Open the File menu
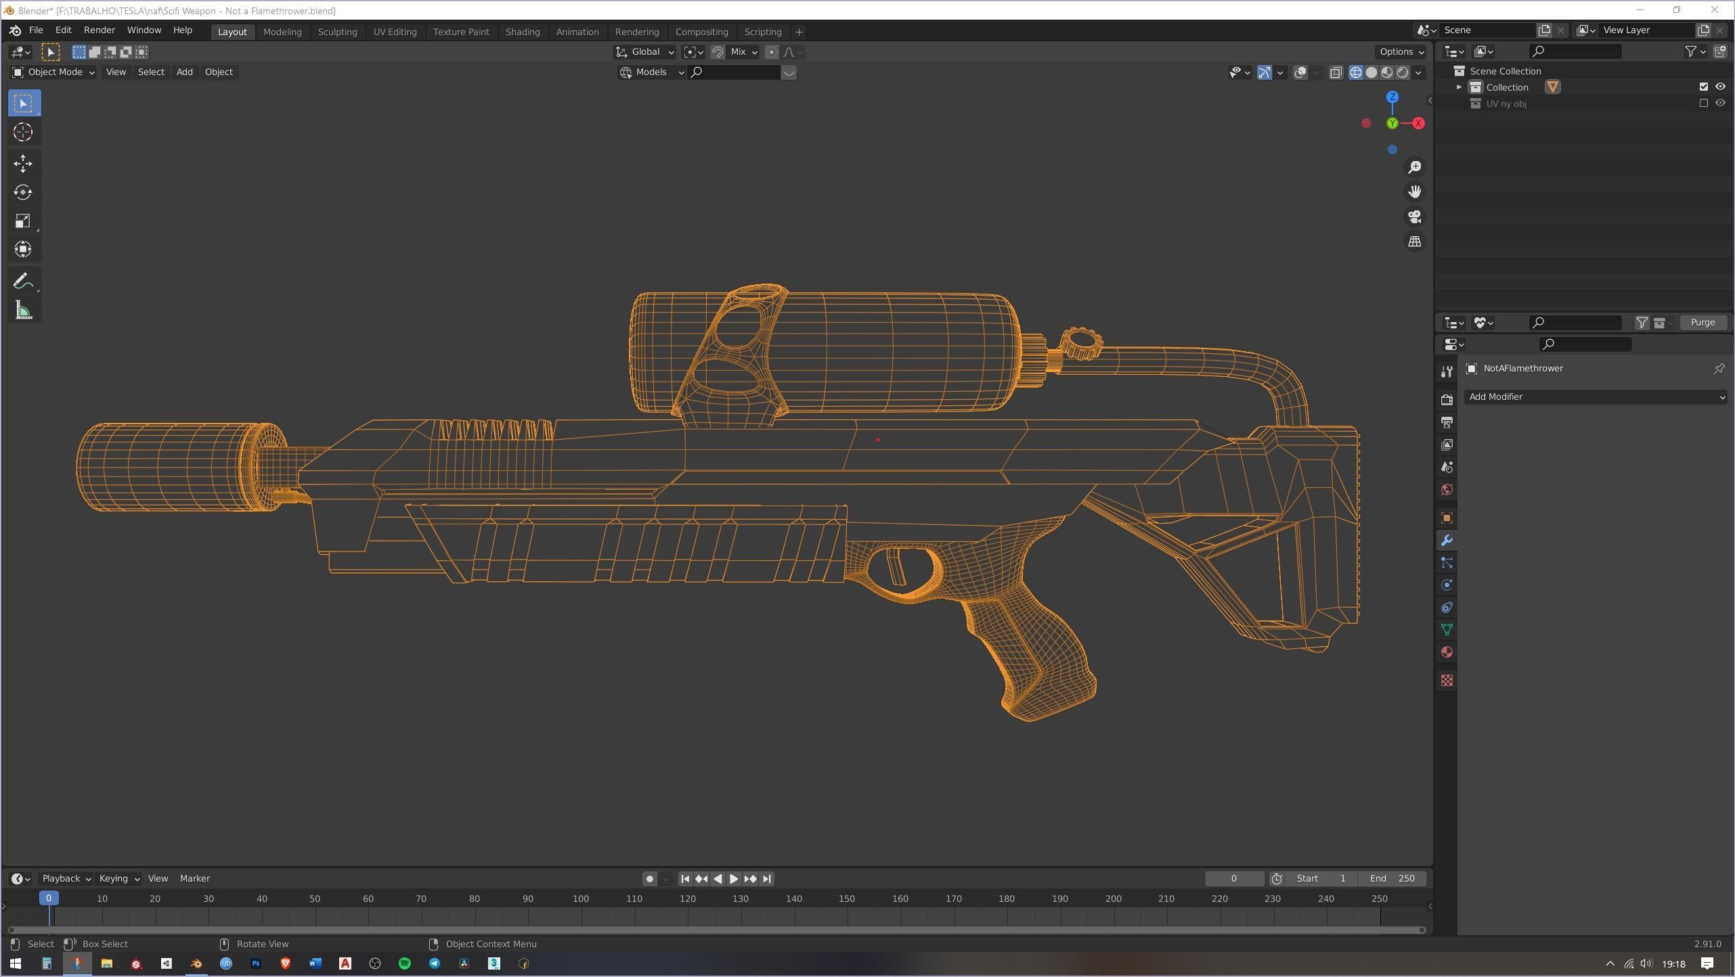This screenshot has height=977, width=1735. point(36,30)
